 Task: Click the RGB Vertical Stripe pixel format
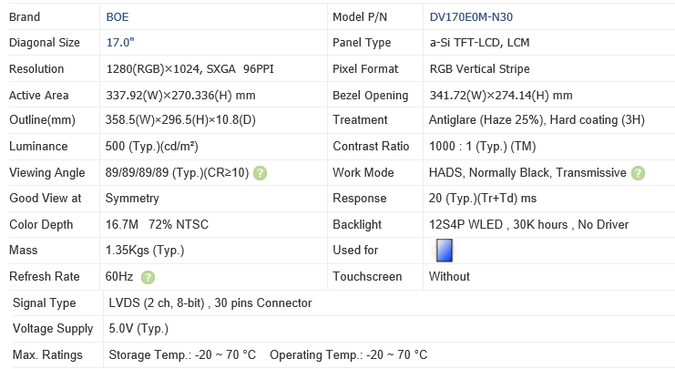(x=479, y=69)
